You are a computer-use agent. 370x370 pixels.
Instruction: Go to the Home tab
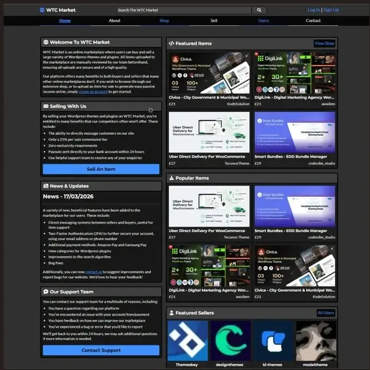point(65,21)
